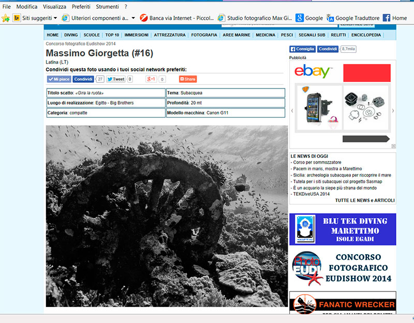Click Concorso fotografico Eudishow 2014 breadcrumb
Image resolution: width=414 pixels, height=323 pixels.
[81, 43]
